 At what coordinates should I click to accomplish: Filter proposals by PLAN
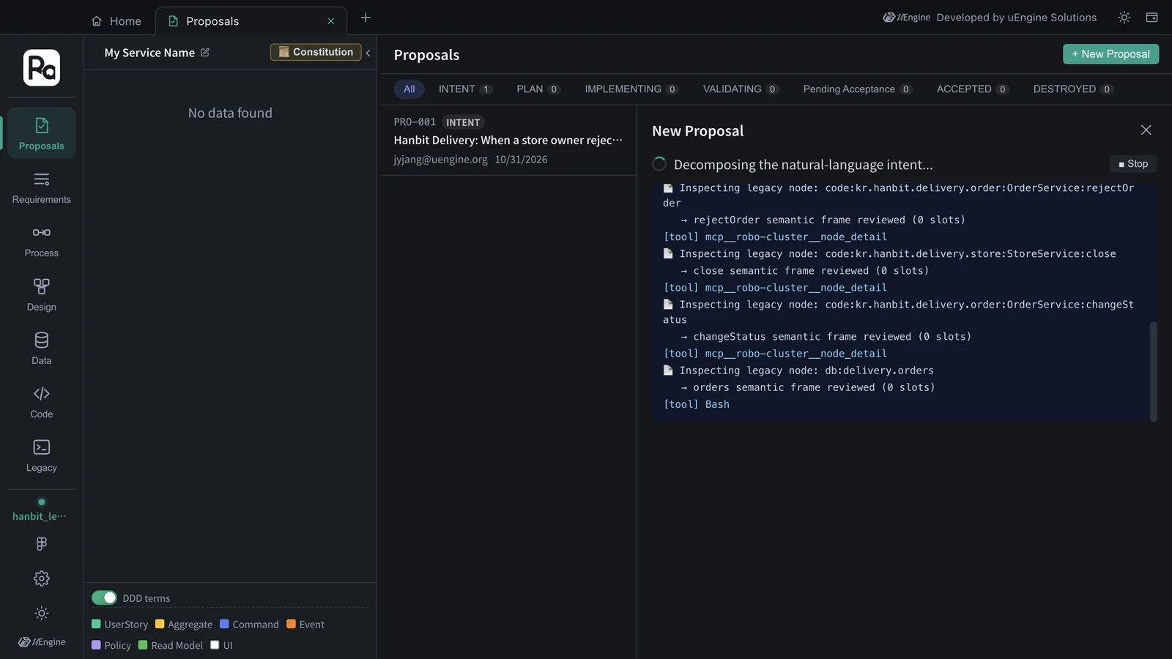538,89
